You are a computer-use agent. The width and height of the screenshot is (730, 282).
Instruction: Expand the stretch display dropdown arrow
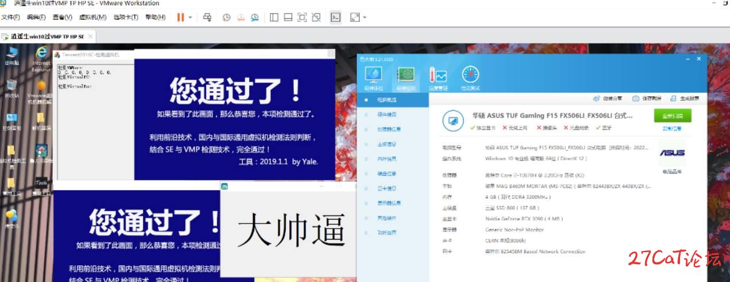point(364,17)
